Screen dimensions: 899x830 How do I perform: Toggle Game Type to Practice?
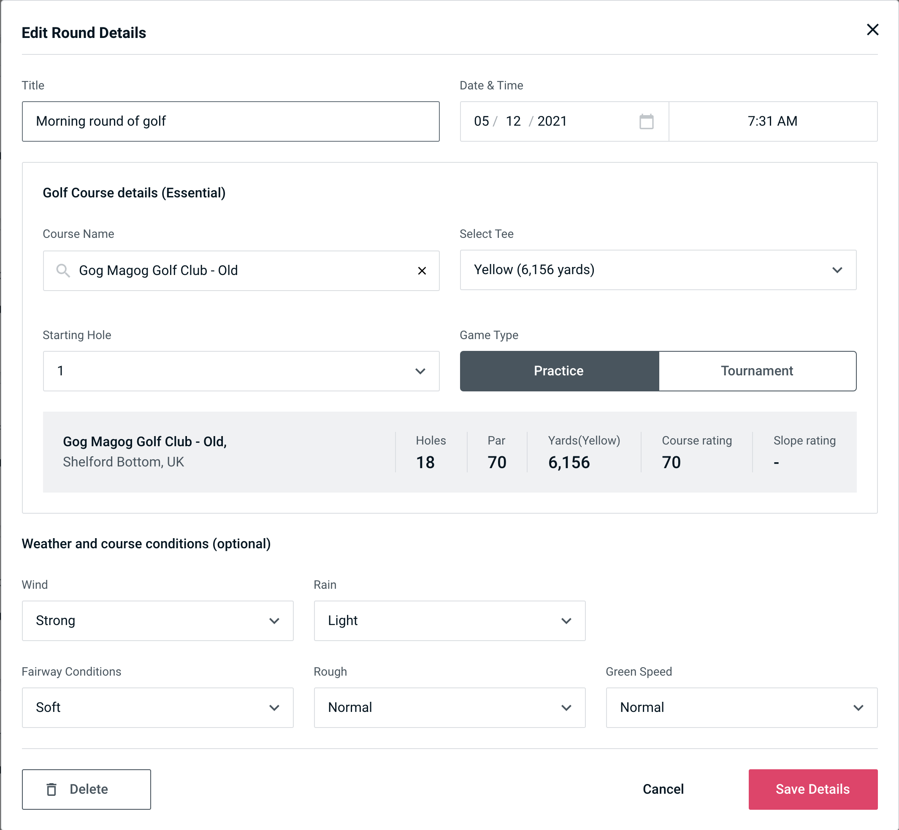click(558, 371)
